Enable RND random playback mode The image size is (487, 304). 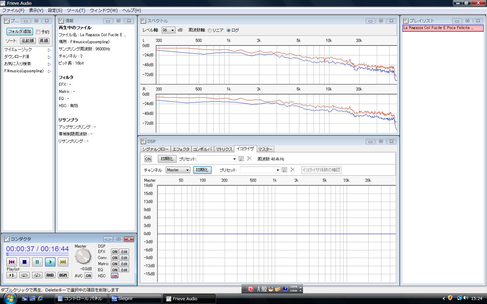point(50,275)
